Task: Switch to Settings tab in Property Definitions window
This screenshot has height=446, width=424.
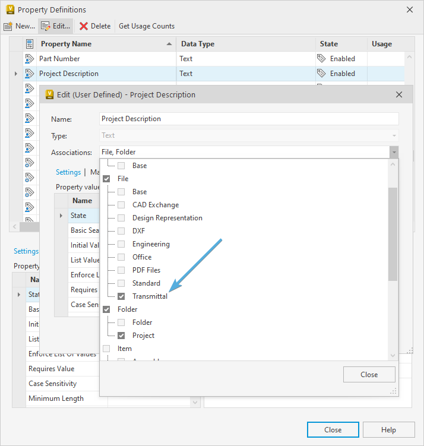Action: (26, 251)
